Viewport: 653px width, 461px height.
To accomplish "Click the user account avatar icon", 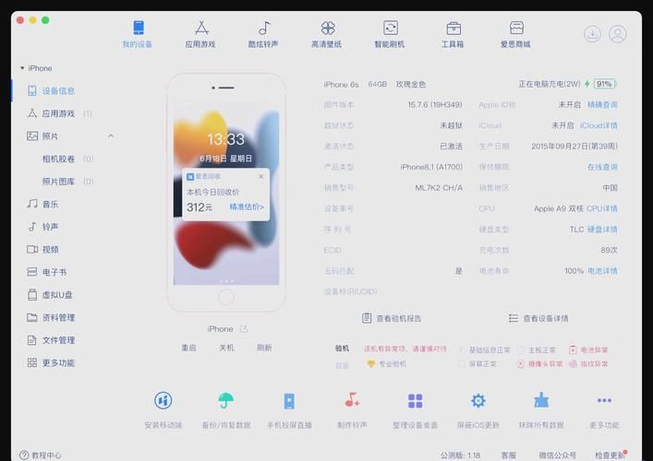I will pos(618,34).
